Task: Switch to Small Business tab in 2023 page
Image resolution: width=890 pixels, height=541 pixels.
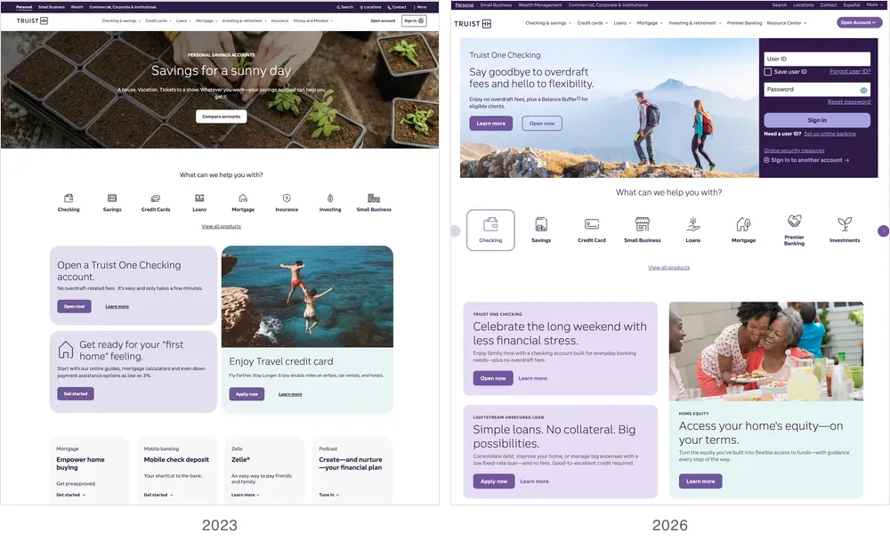Action: [51, 7]
